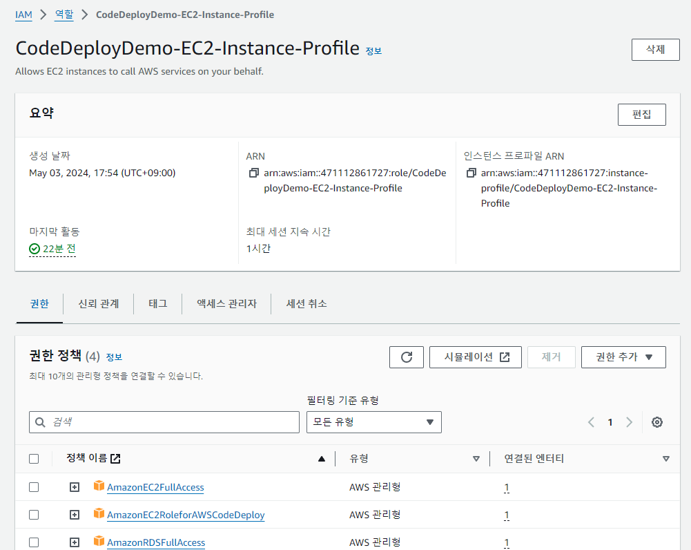The height and width of the screenshot is (550, 691).
Task: Check the AmazonEC2FullAccess policy checkbox
Action: tap(34, 487)
